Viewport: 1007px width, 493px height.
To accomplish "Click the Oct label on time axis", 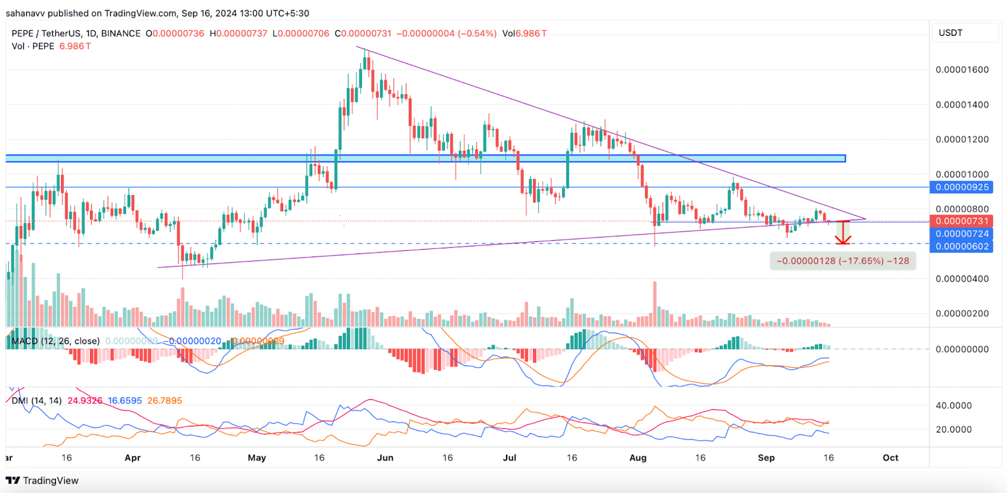I will 891,458.
